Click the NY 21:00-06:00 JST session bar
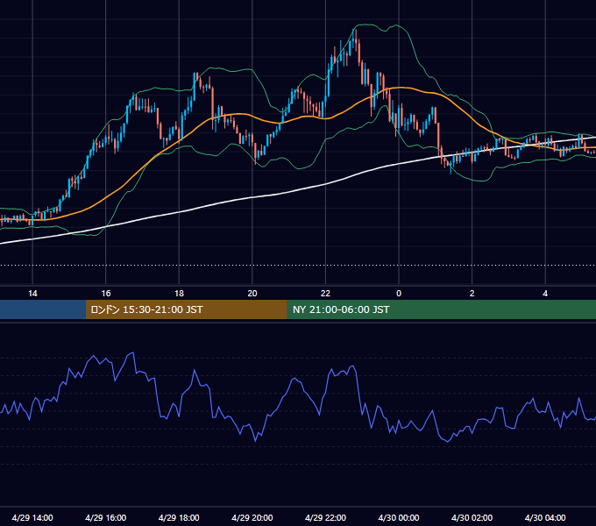This screenshot has height=526, width=596. 441,309
